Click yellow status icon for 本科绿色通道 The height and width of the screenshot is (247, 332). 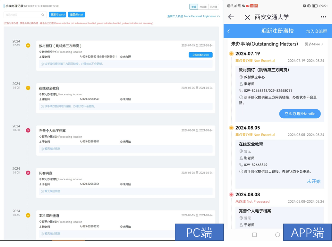click(x=28, y=215)
